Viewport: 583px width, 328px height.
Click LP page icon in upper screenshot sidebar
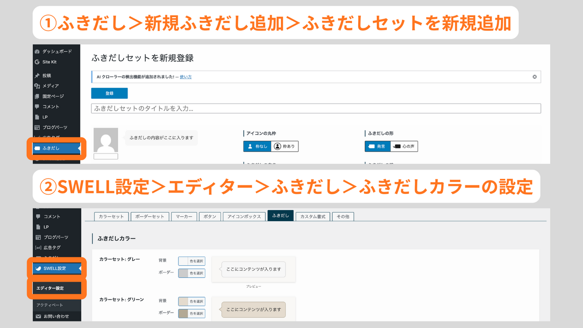(37, 117)
